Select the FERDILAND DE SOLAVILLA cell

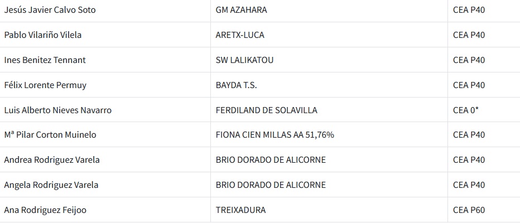(266, 110)
